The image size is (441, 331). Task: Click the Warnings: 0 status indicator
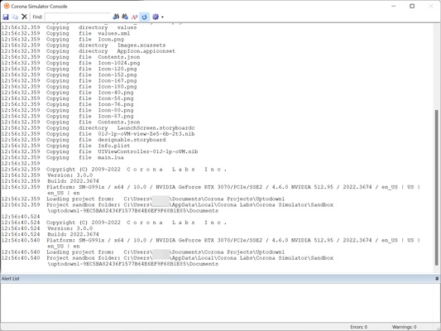(404, 327)
